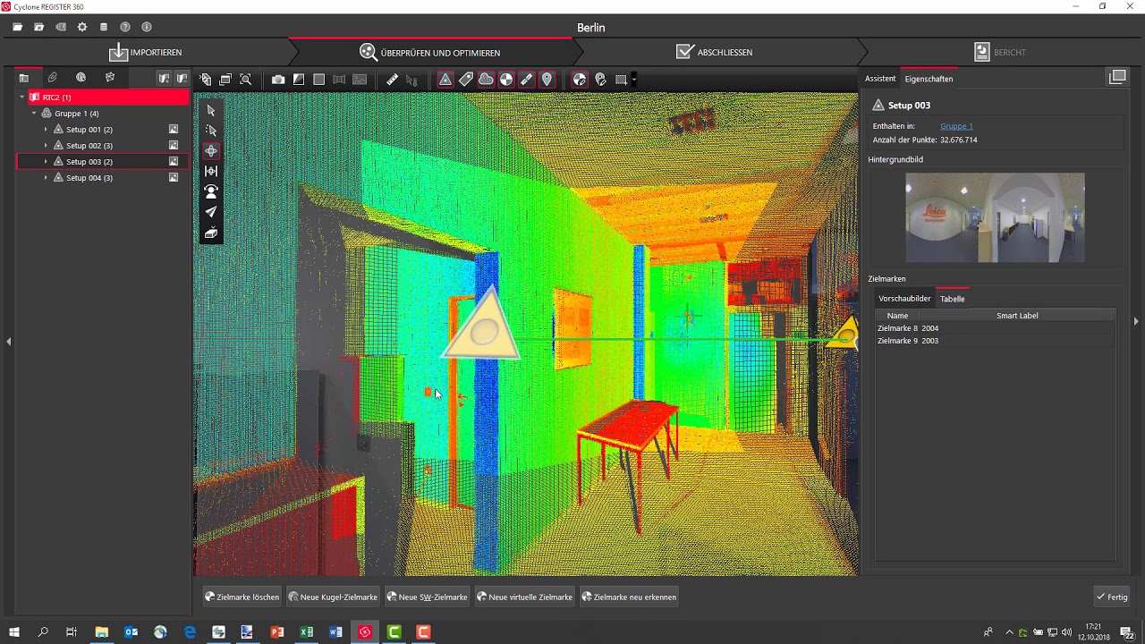Open Überprüfen und Optimieren step
1145x644 pixels.
click(430, 52)
